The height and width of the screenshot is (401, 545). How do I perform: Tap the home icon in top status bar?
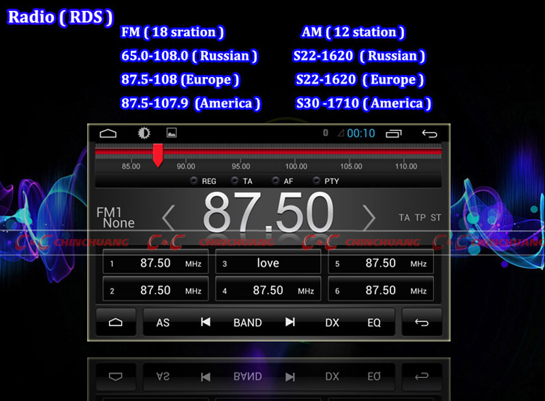[x=108, y=133]
